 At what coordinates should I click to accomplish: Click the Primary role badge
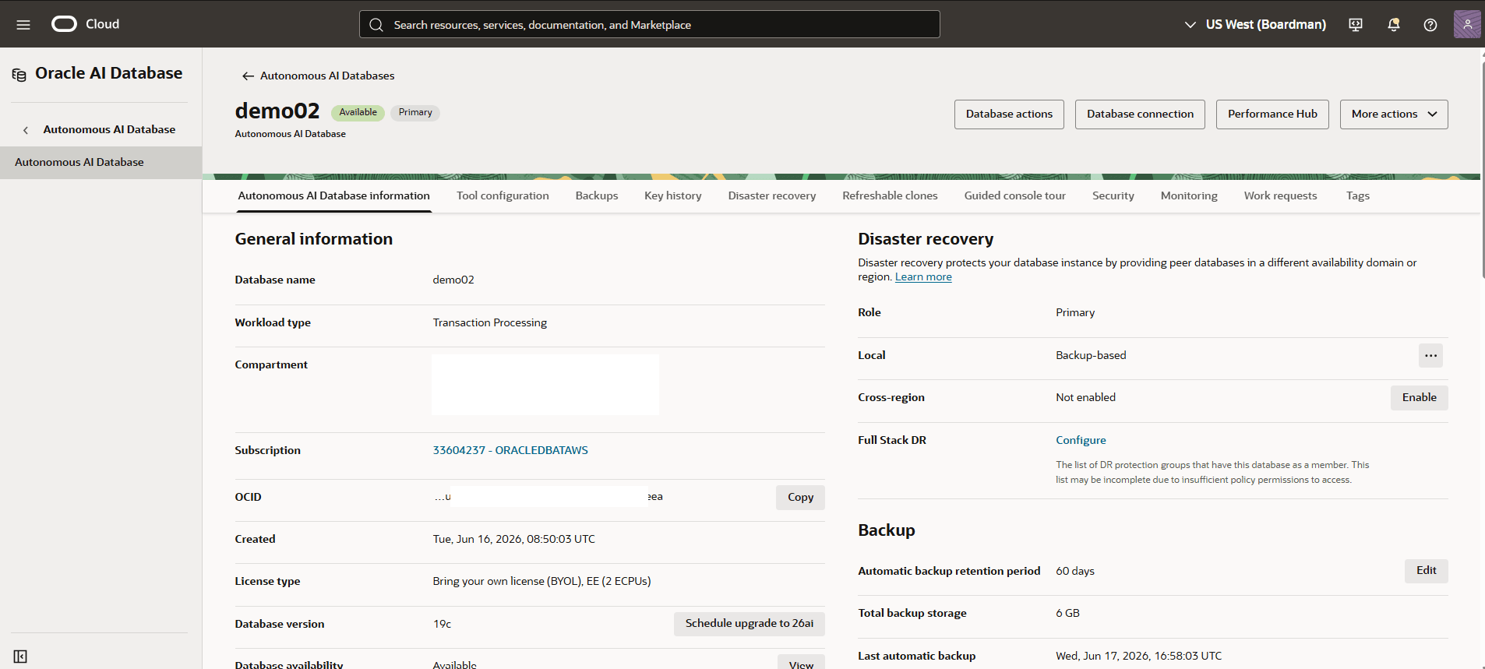pyautogui.click(x=415, y=113)
